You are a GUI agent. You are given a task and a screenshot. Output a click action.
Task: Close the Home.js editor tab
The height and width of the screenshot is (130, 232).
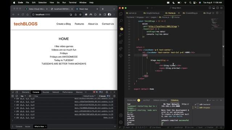179,13
